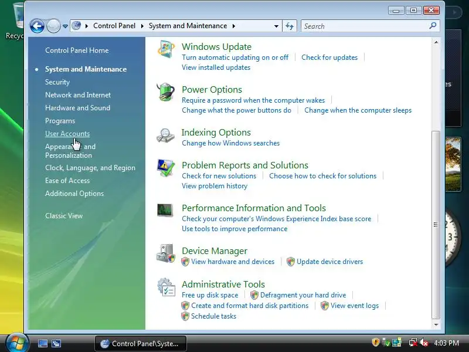Click the scrollbar down arrow

coord(436,324)
